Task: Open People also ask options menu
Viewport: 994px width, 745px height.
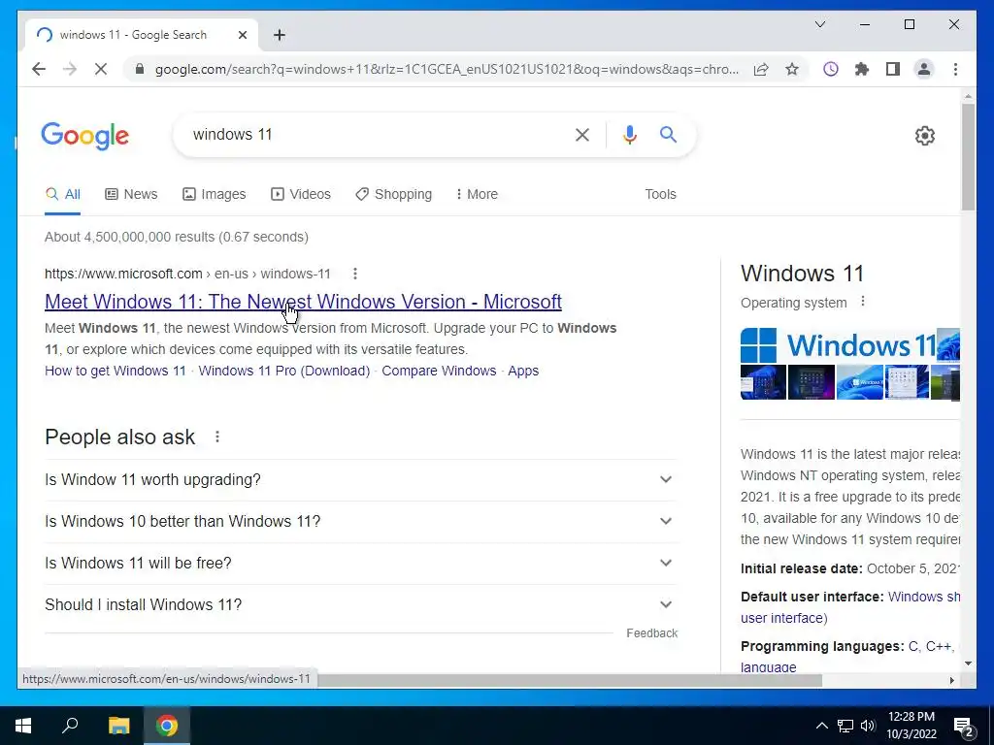Action: [217, 437]
